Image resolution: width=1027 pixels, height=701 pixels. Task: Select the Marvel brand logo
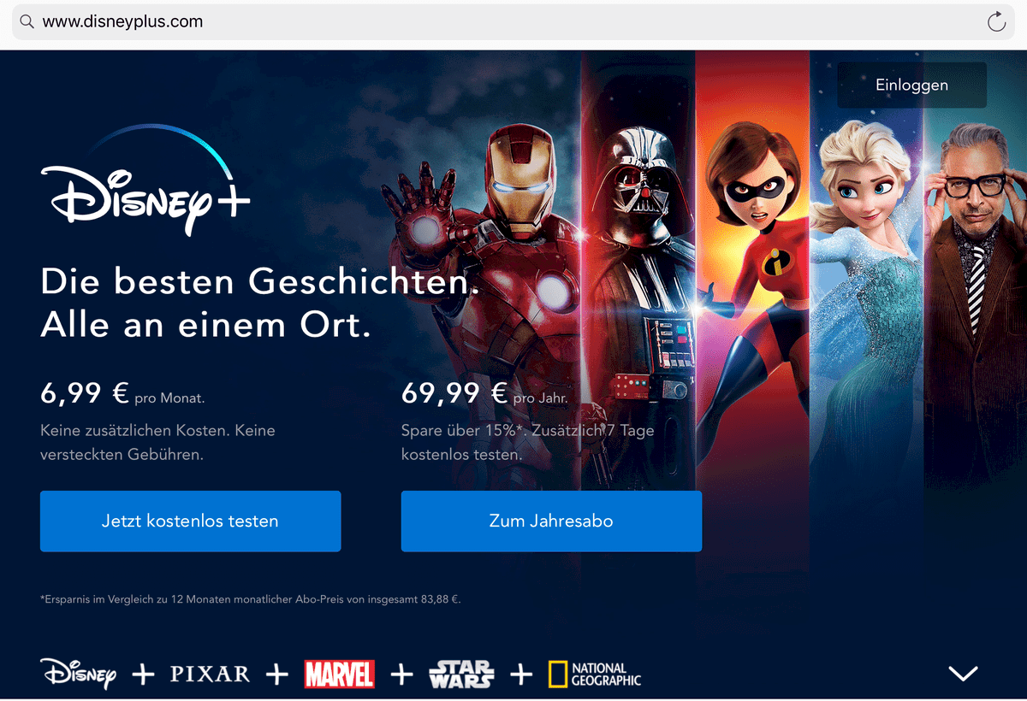point(339,674)
